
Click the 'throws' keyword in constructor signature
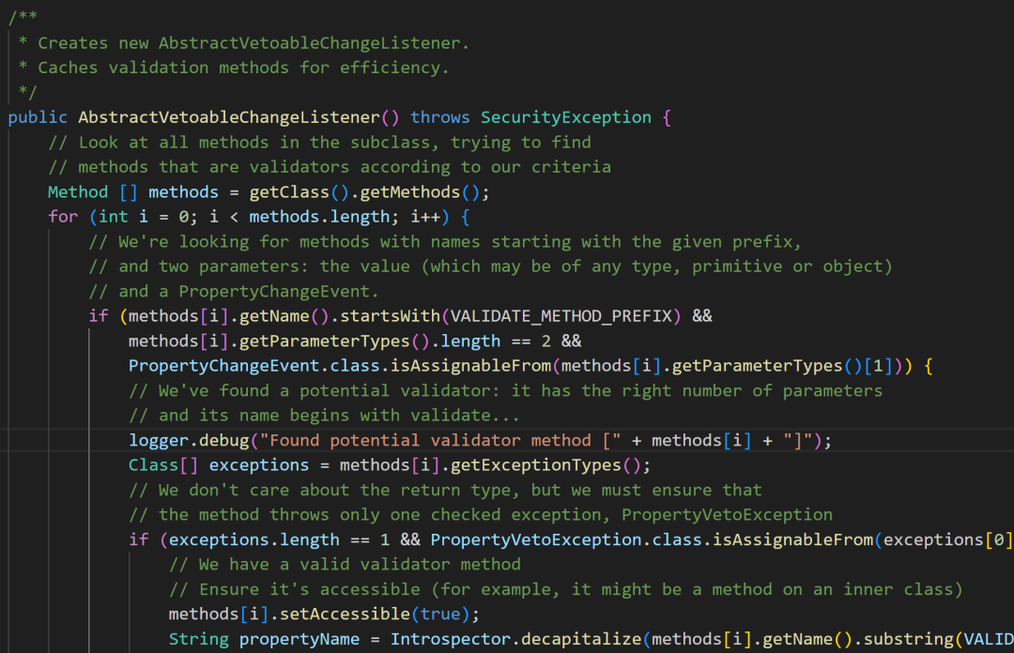[x=439, y=117]
